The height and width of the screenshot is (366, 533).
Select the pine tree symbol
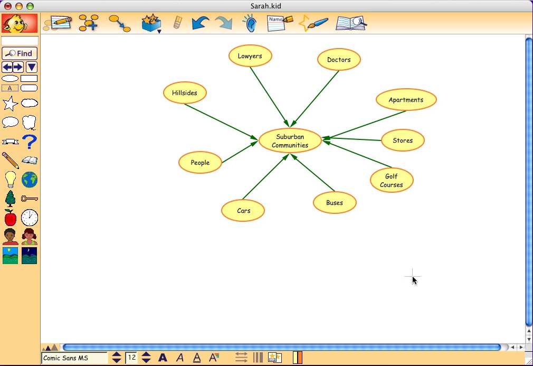click(10, 199)
